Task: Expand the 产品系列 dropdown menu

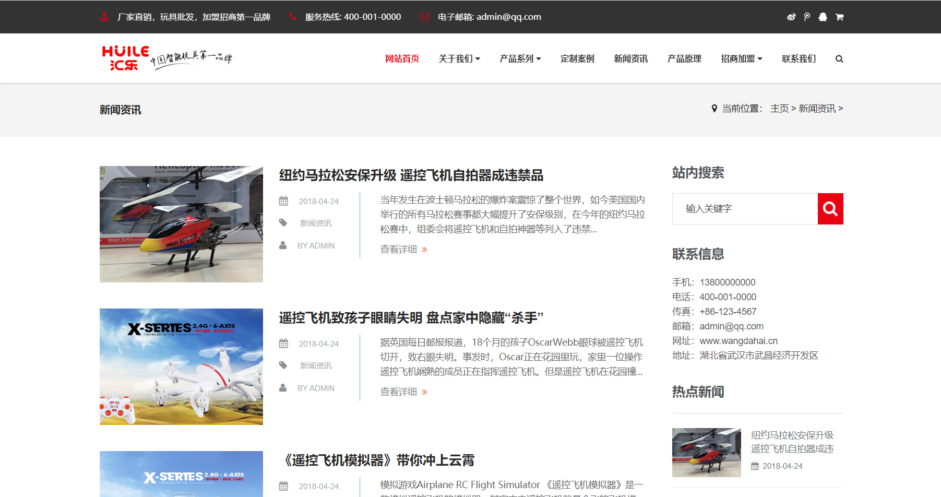Action: pyautogui.click(x=520, y=59)
